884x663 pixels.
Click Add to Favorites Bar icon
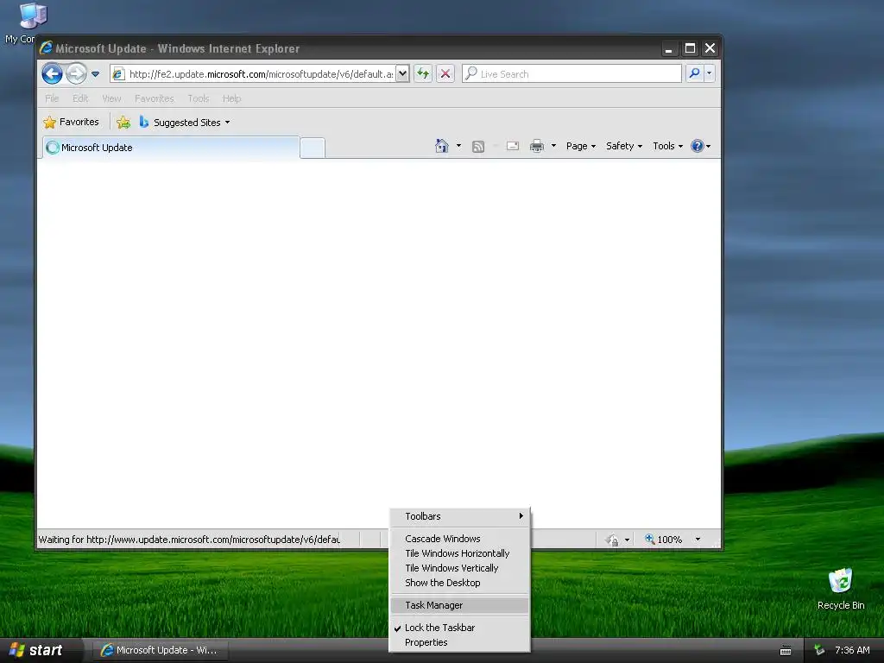pos(123,123)
